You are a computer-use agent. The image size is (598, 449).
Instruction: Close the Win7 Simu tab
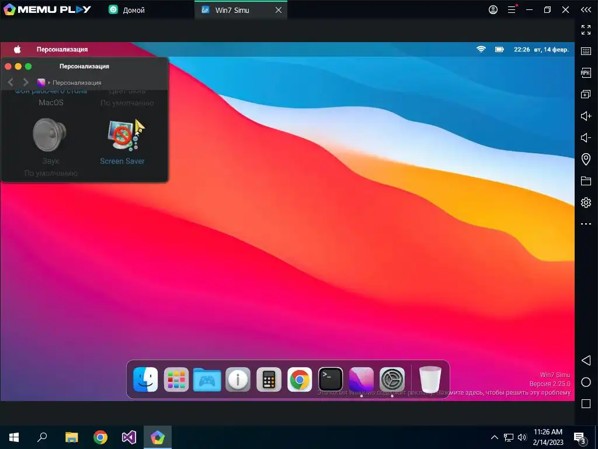(279, 10)
